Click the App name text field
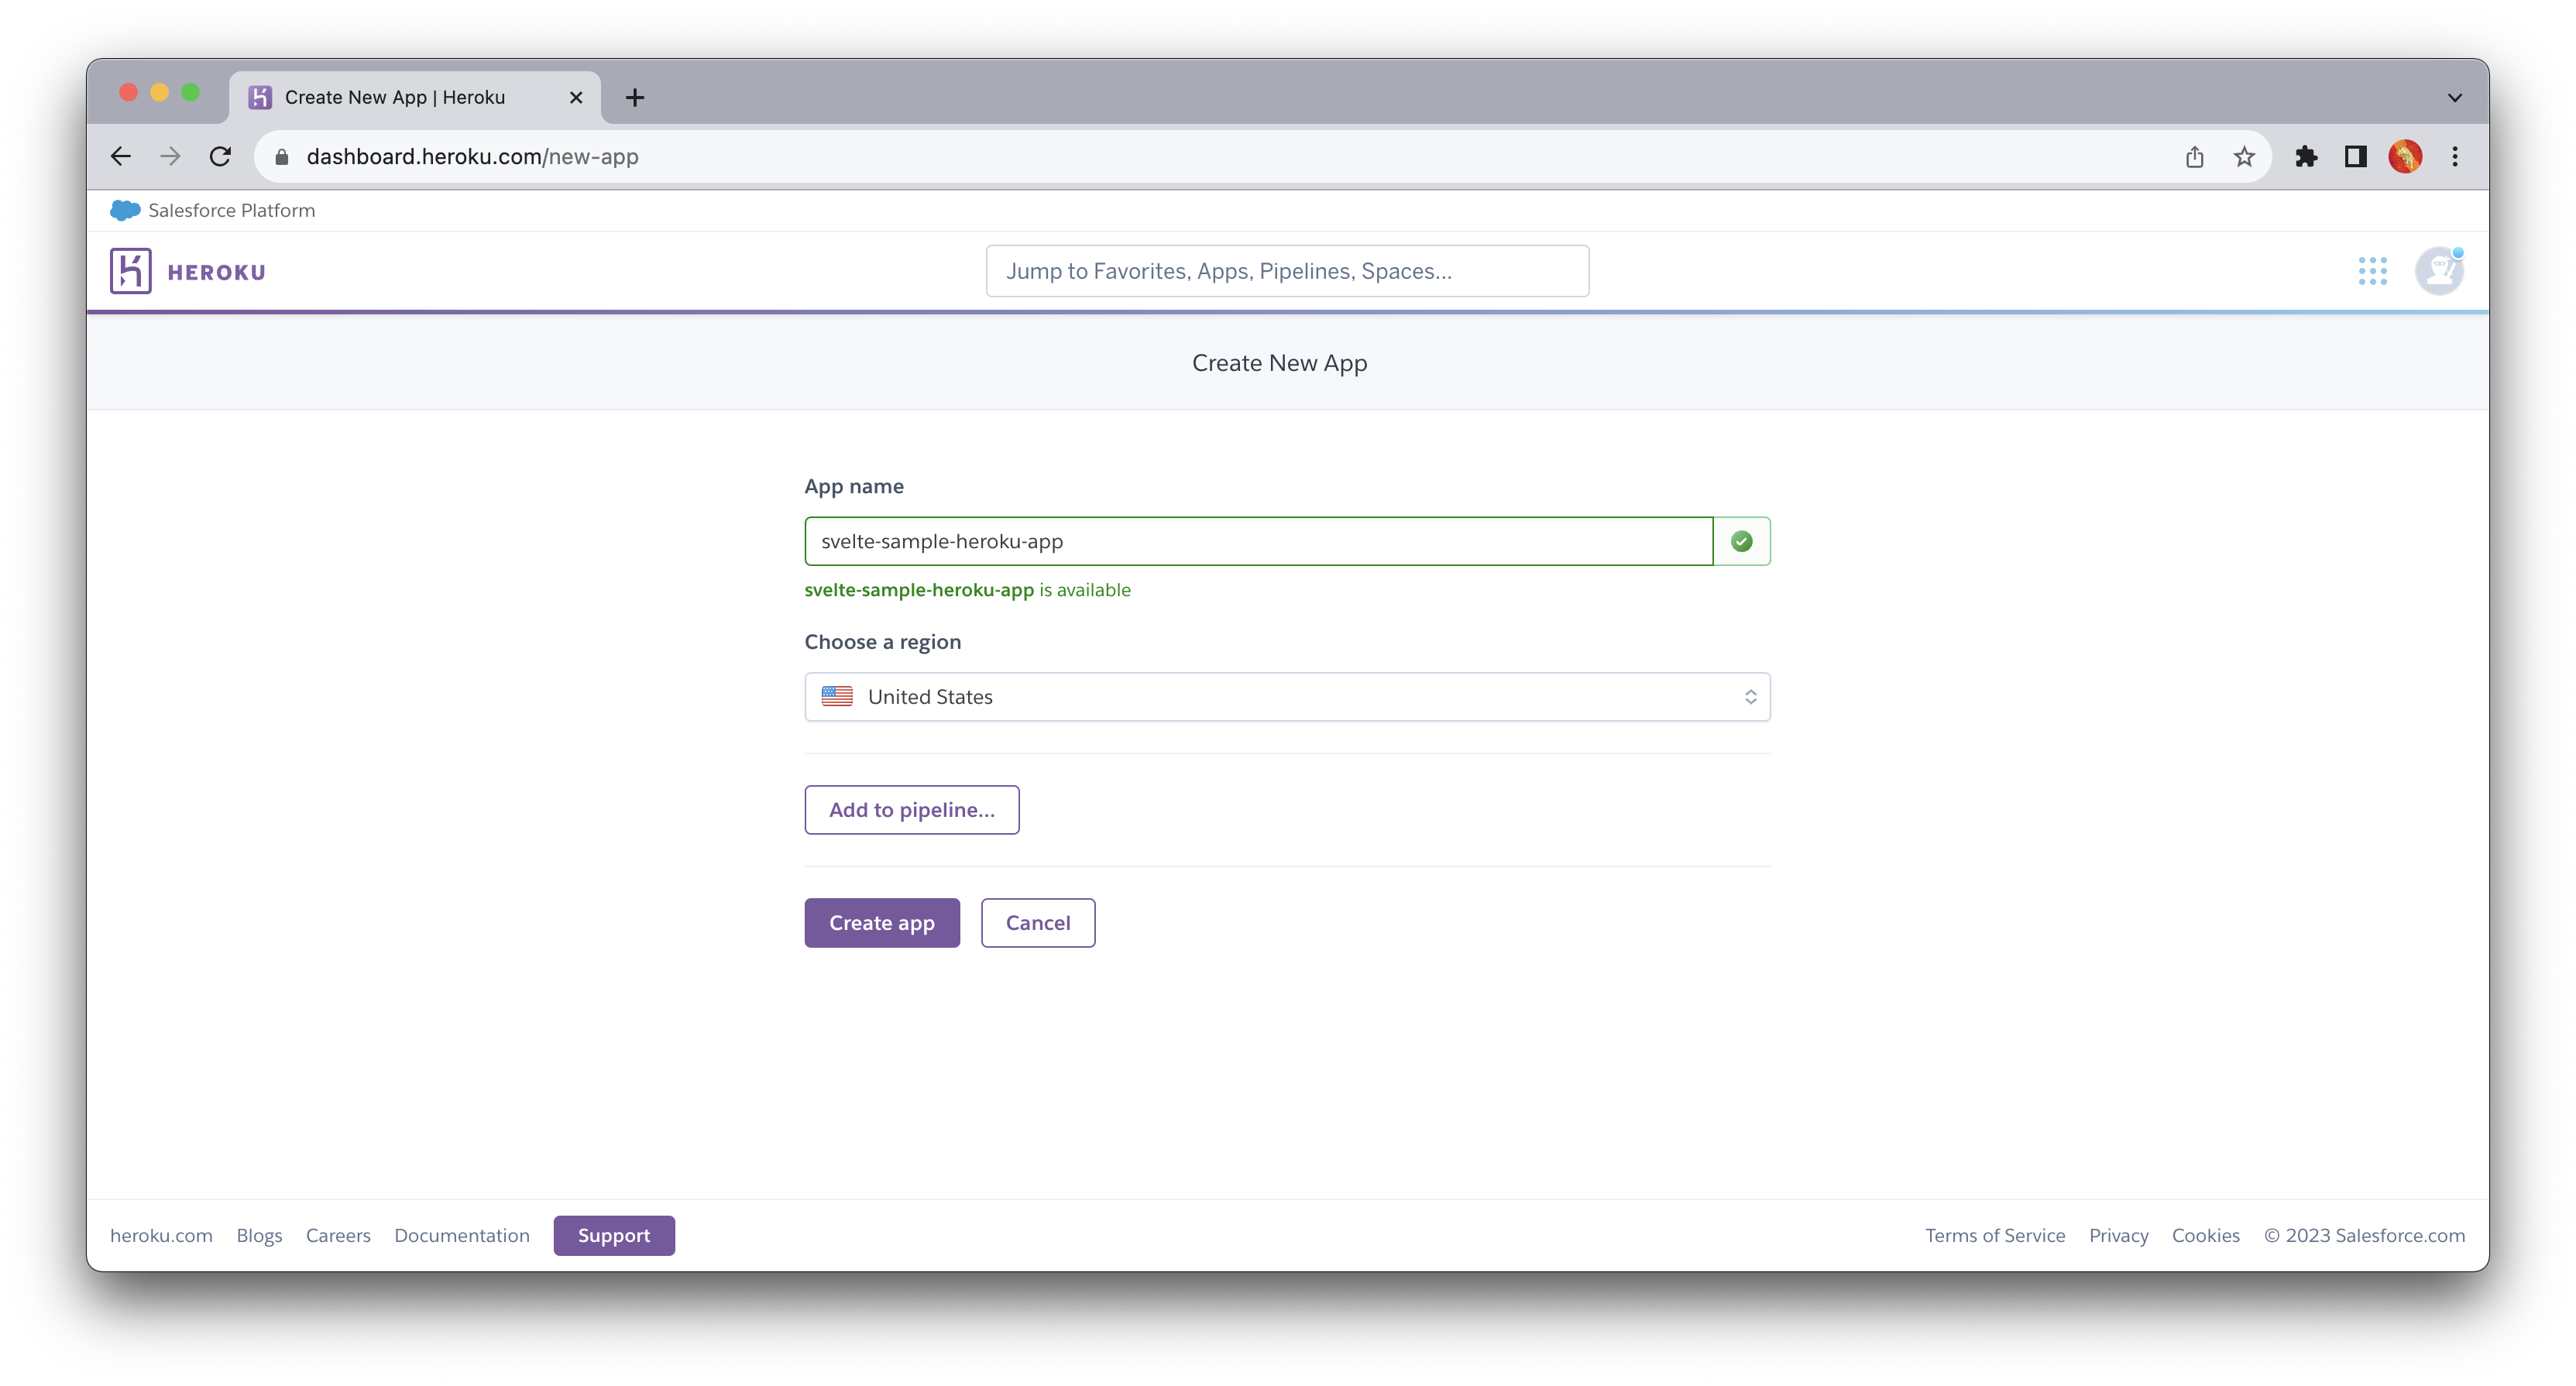2576x1386 pixels. point(1257,541)
